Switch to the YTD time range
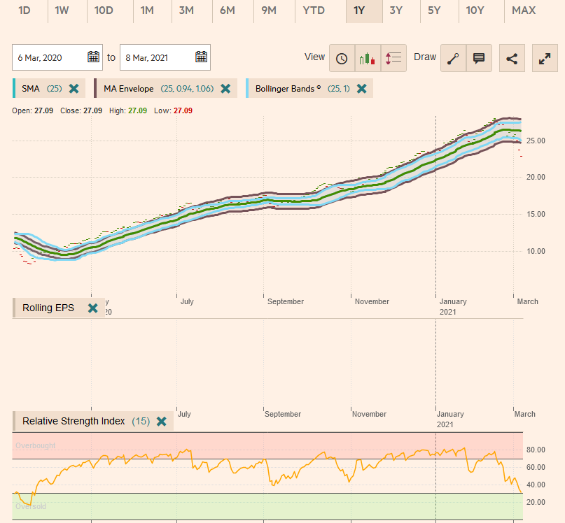Screen dimensions: 565x523 pos(314,10)
